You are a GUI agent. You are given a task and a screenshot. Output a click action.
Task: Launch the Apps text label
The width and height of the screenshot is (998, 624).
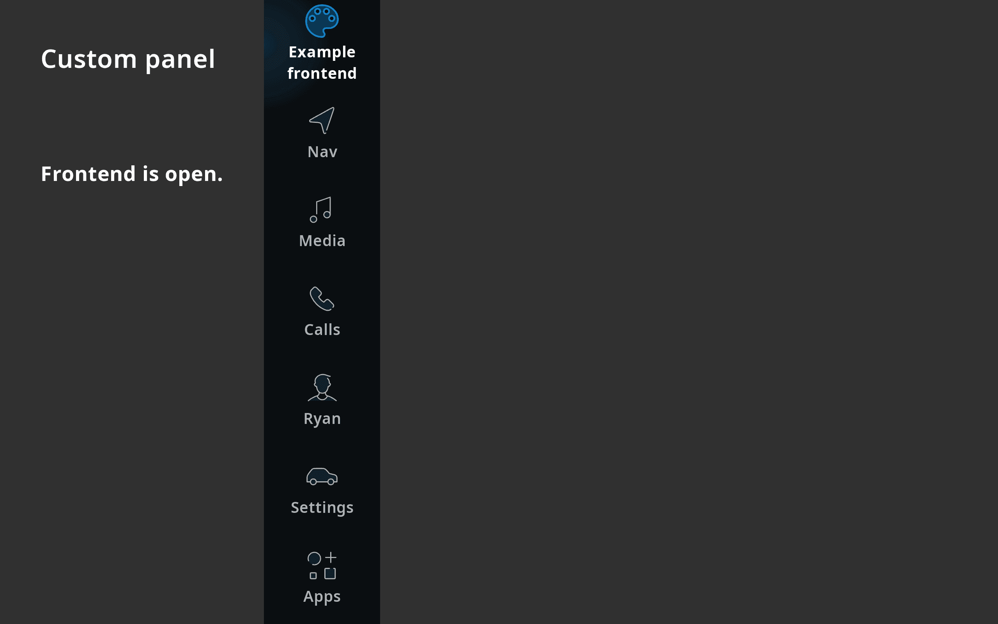click(x=322, y=597)
